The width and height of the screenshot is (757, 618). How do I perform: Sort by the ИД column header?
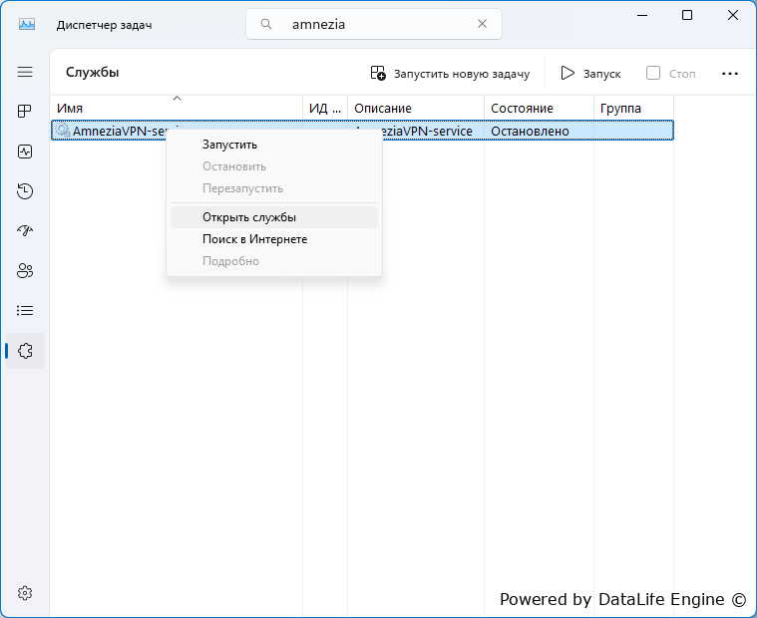tap(325, 108)
